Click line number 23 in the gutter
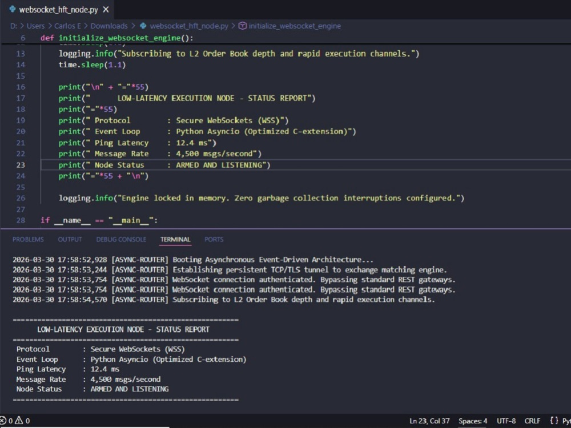The image size is (571, 428). tap(21, 165)
